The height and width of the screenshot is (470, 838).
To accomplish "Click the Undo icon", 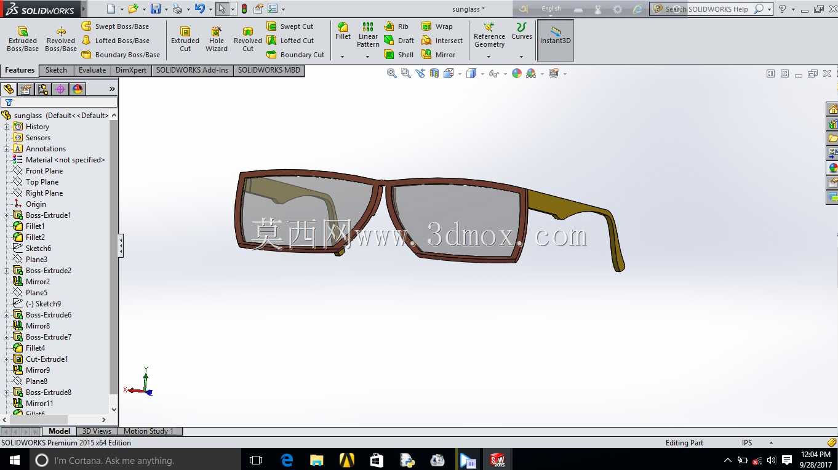I will (199, 9).
